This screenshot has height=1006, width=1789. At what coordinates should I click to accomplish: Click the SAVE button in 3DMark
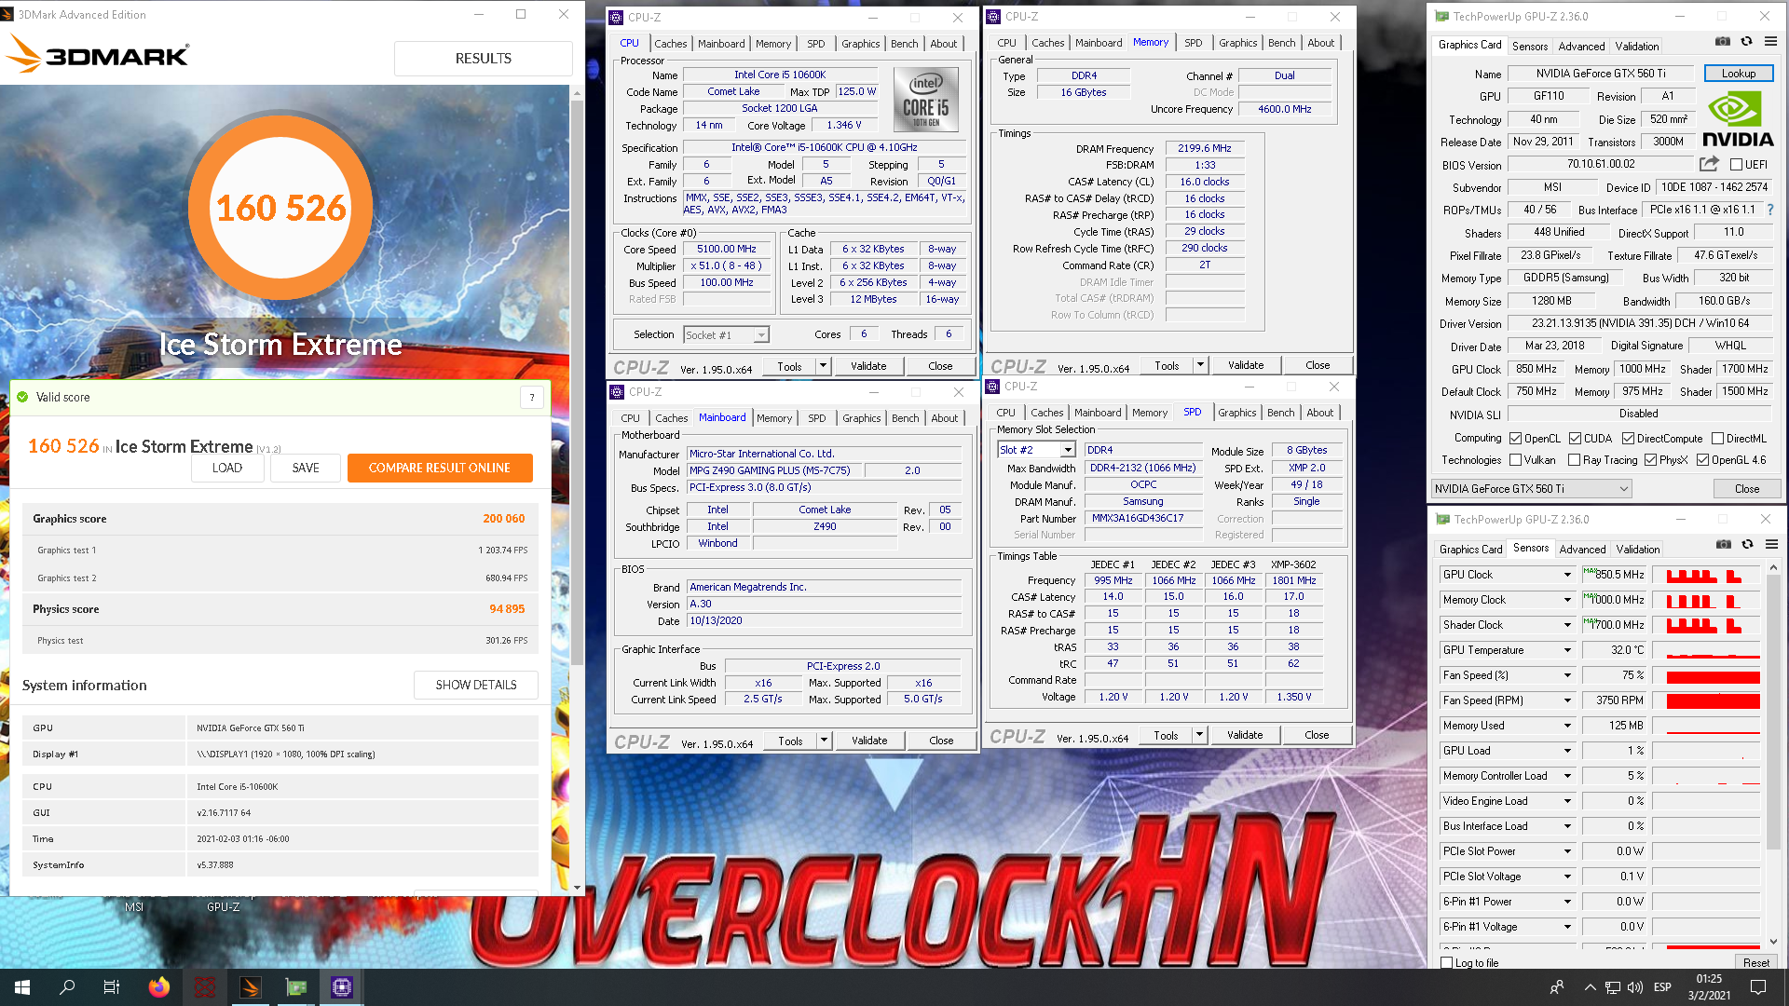click(x=306, y=468)
